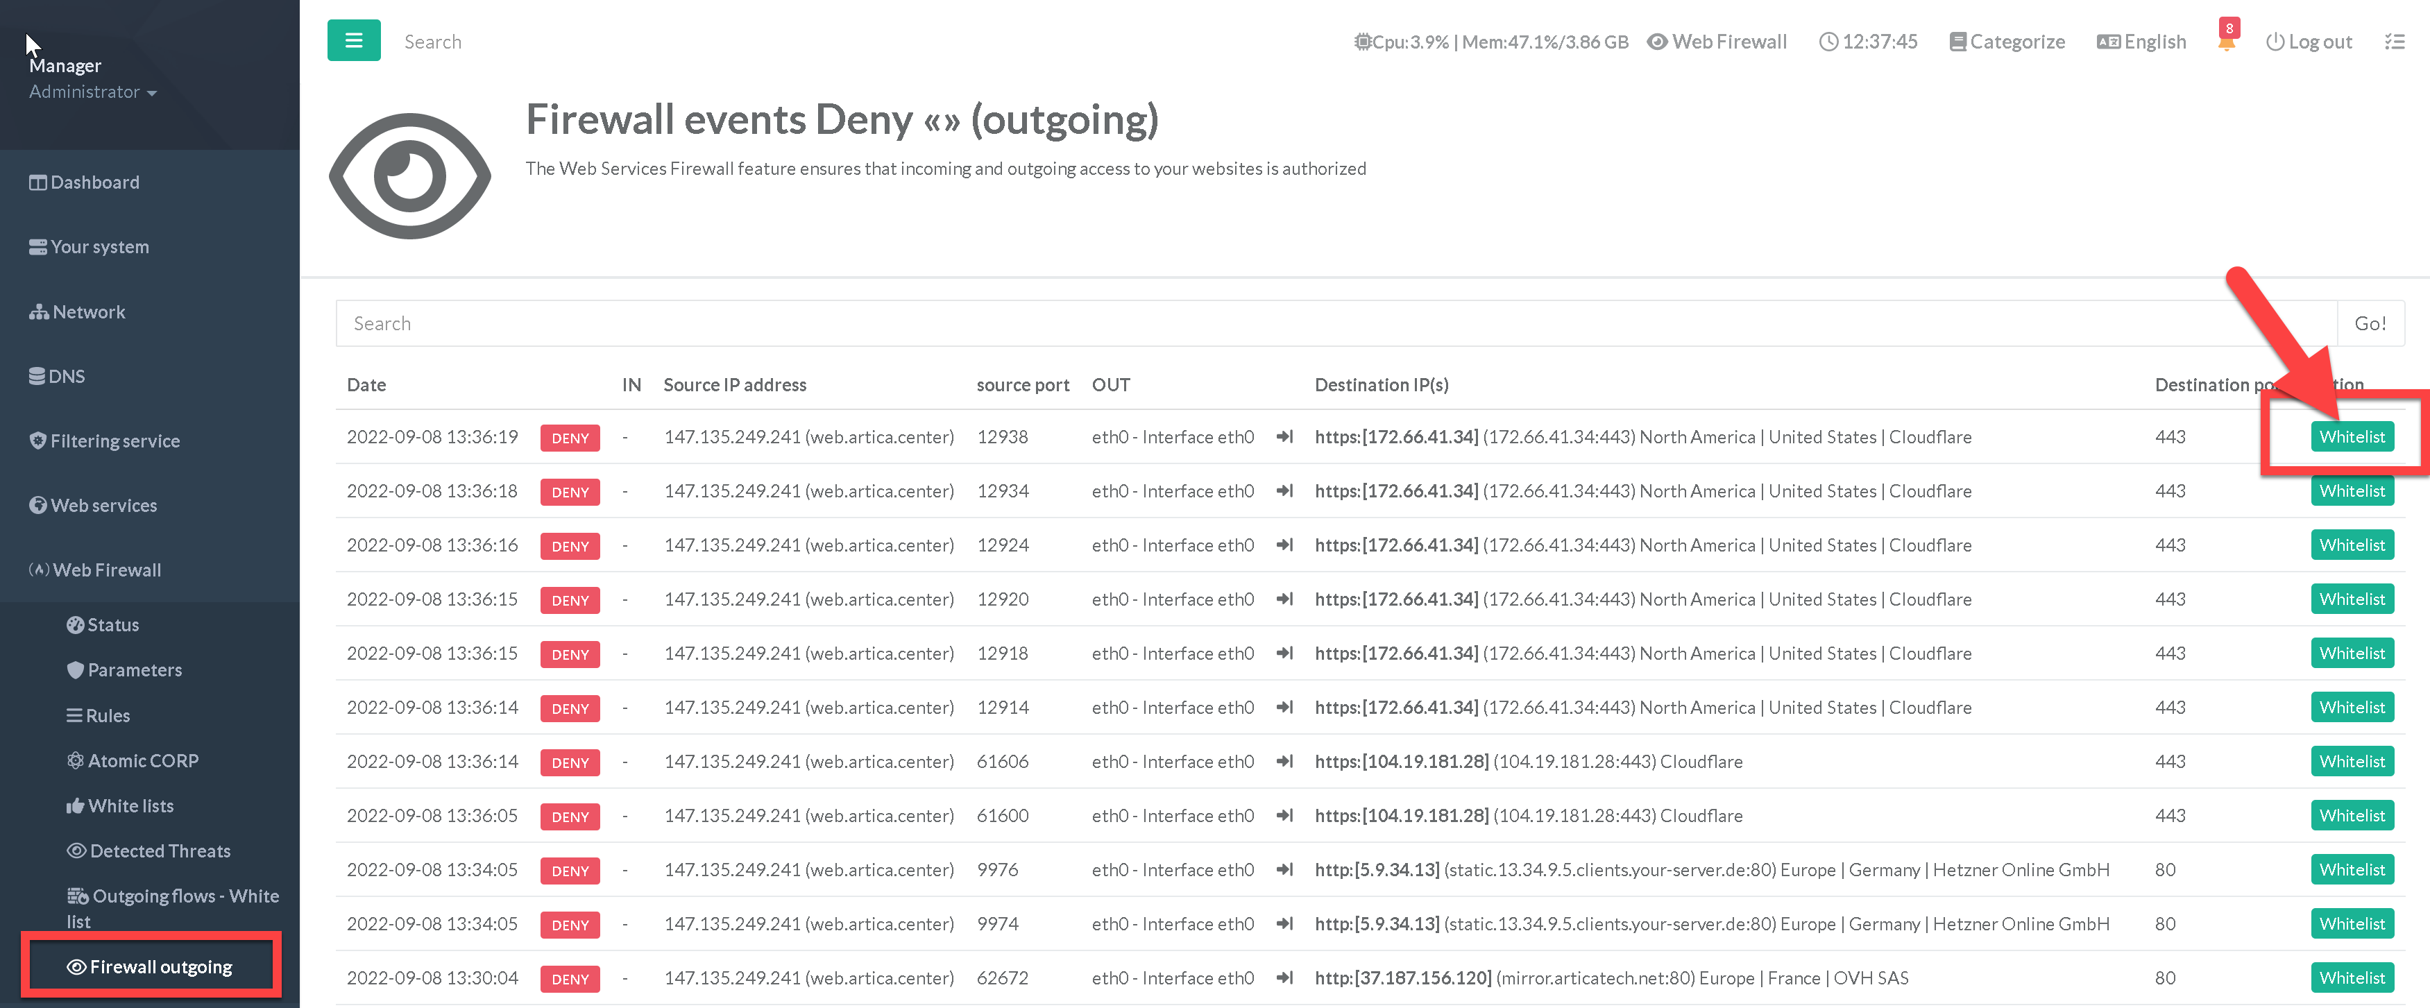Open Firewall outgoing menu entry

[160, 966]
